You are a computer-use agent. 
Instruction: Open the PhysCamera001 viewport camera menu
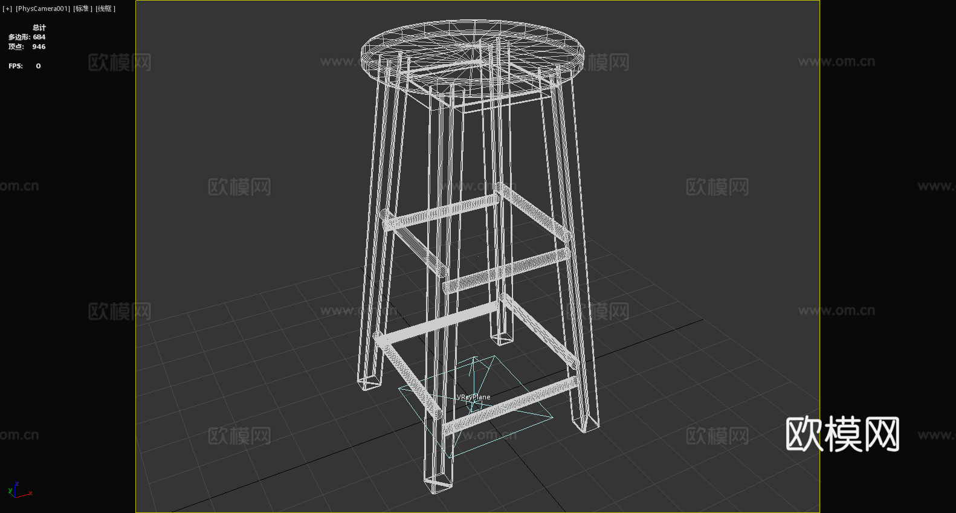[x=43, y=8]
